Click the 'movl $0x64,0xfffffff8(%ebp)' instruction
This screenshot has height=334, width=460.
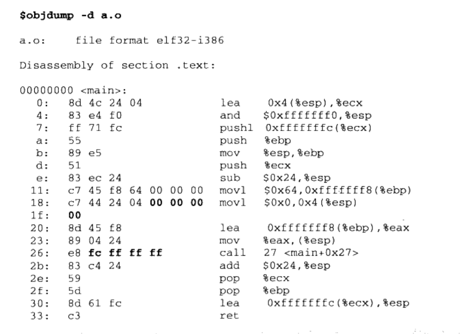click(x=315, y=190)
